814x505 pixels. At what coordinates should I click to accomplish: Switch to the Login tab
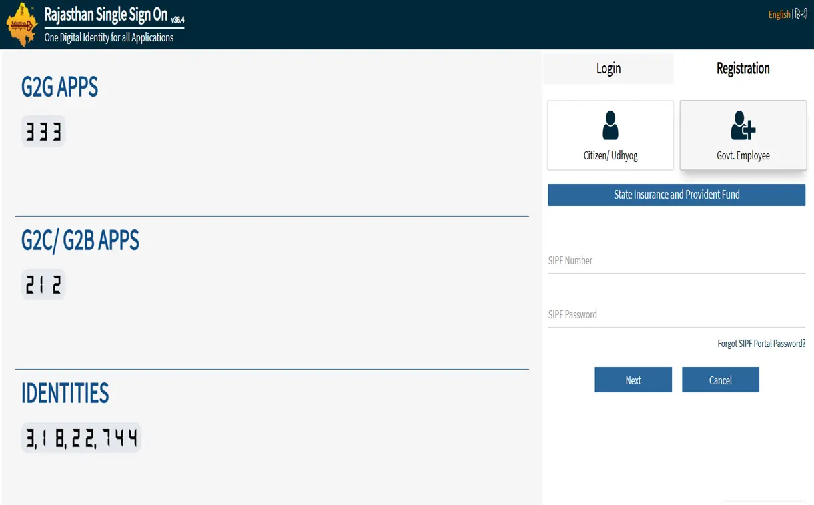tap(608, 68)
